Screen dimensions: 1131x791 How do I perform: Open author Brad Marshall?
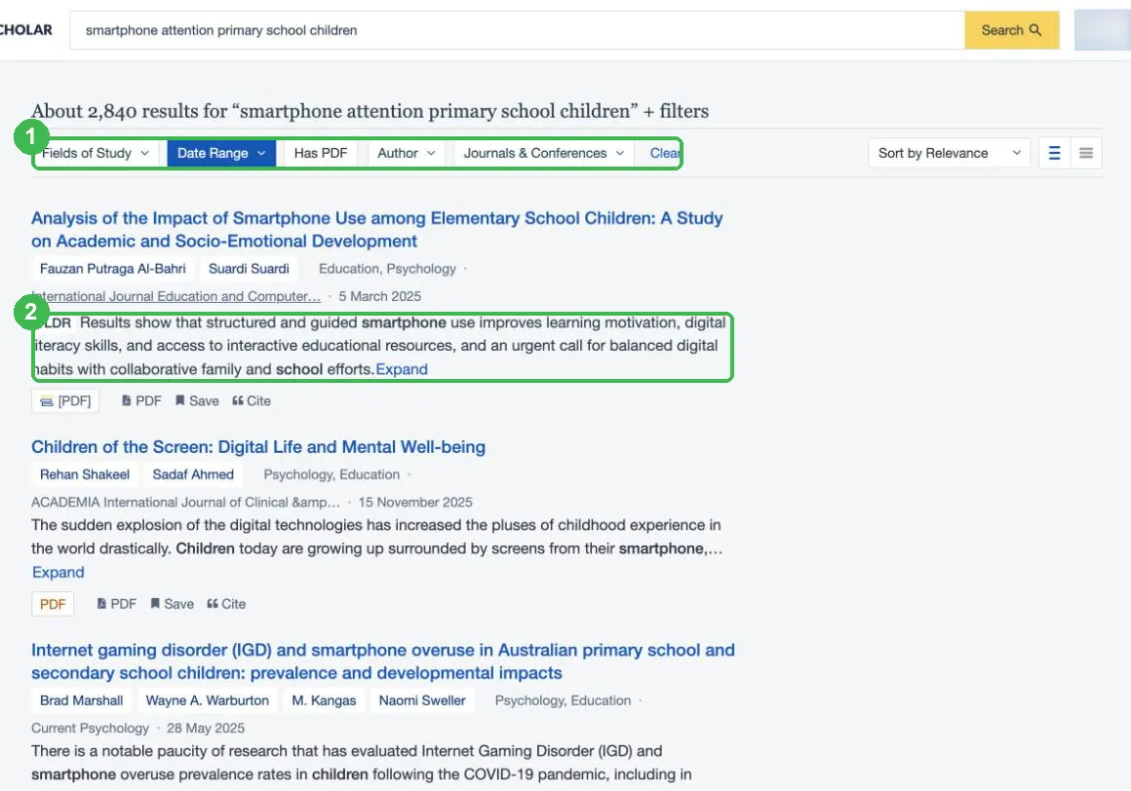coord(82,700)
